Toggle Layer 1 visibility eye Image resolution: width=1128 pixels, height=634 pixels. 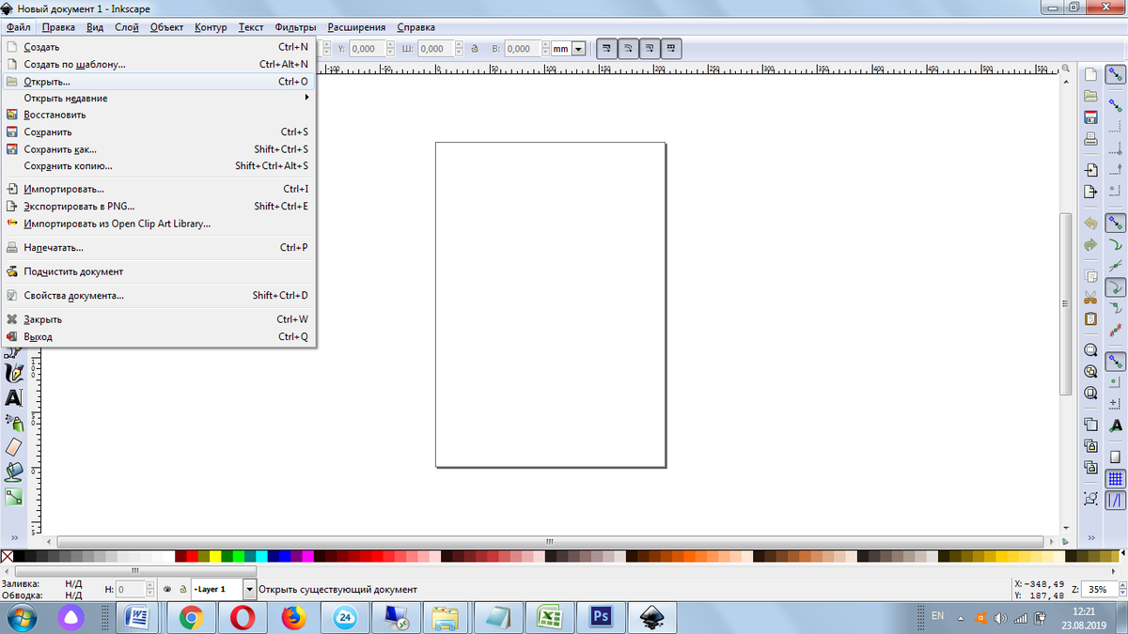[166, 590]
